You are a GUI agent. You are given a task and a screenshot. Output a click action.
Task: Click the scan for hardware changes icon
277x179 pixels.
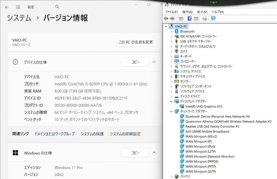[x=213, y=19]
